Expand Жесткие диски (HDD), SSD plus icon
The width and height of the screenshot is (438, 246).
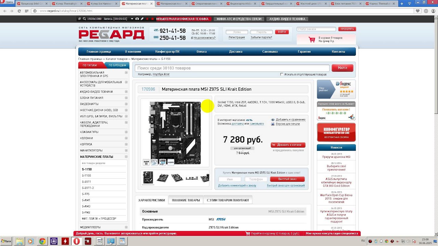(126, 110)
